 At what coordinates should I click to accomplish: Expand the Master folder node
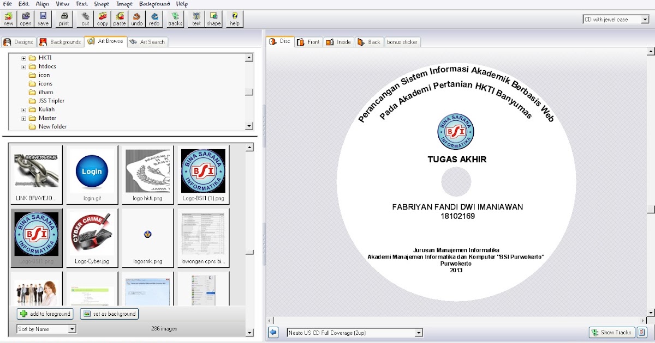[24, 118]
